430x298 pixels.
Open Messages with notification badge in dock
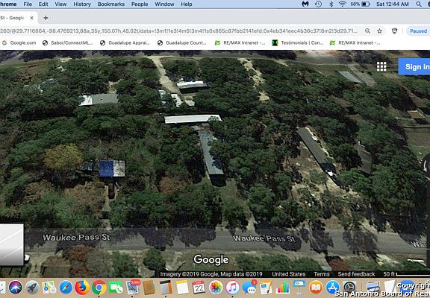click(249, 288)
